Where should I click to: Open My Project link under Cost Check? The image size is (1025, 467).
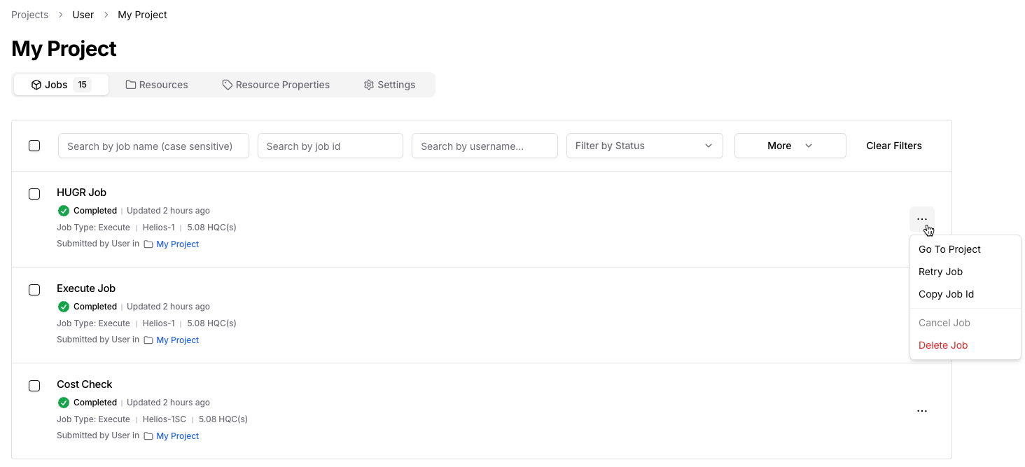[x=177, y=436]
